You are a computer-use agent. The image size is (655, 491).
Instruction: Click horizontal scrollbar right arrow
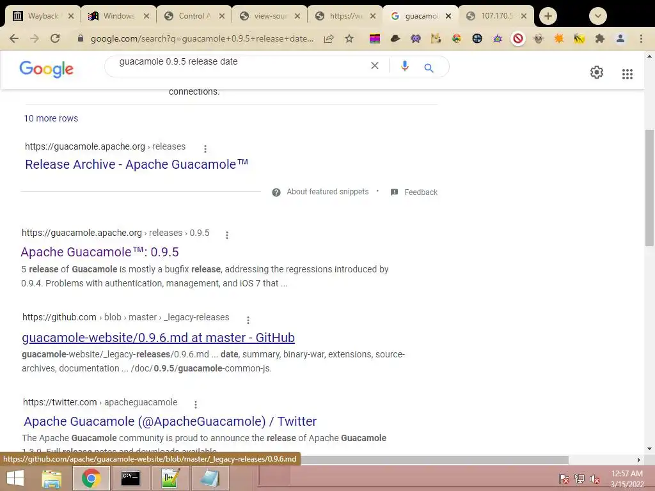[x=639, y=460]
